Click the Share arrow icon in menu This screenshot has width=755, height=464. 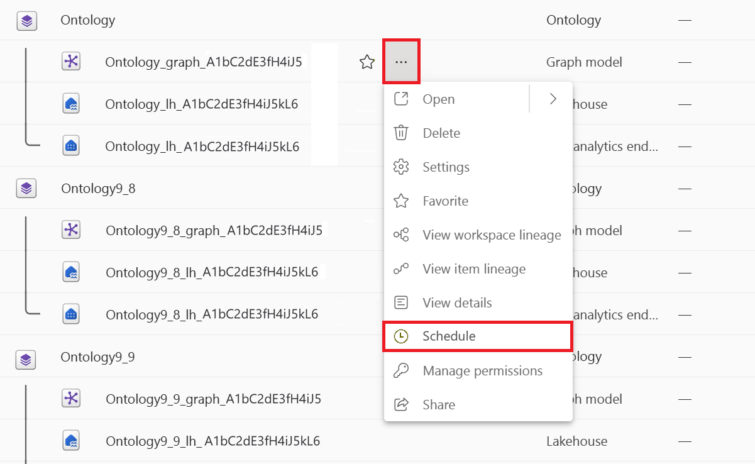[401, 404]
